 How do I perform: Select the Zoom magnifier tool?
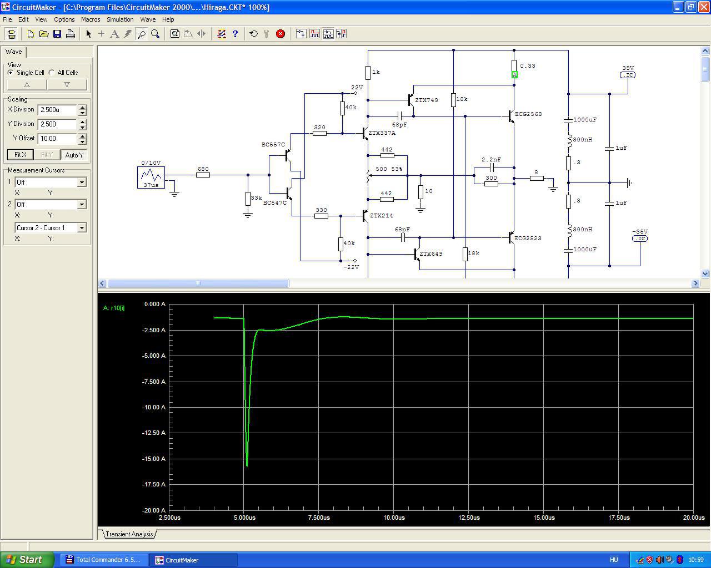156,34
